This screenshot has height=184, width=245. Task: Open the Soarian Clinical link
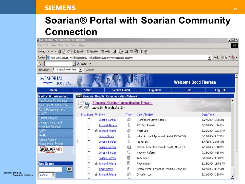(x=48, y=118)
